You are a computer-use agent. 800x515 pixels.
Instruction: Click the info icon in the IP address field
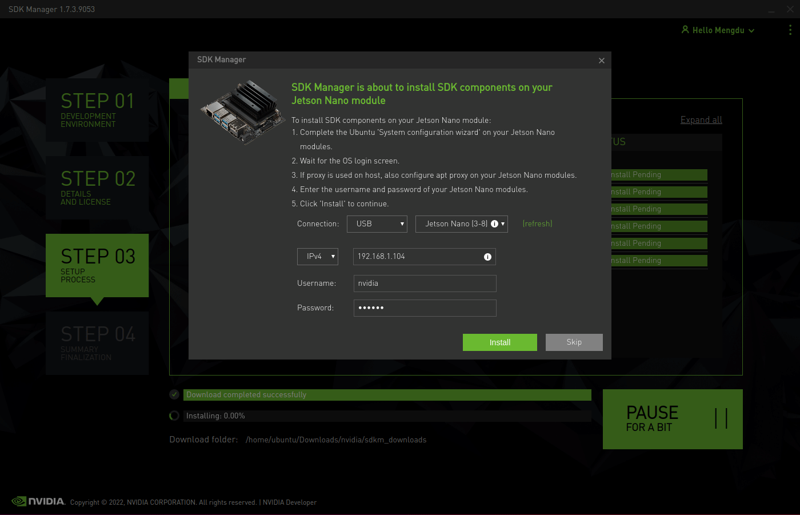pos(487,257)
